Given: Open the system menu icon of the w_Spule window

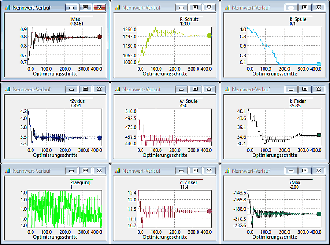Looking at the screenshot, I should [x=117, y=89].
